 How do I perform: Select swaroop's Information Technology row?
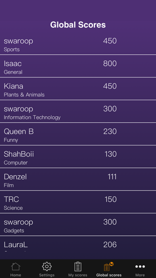tap(78, 111)
